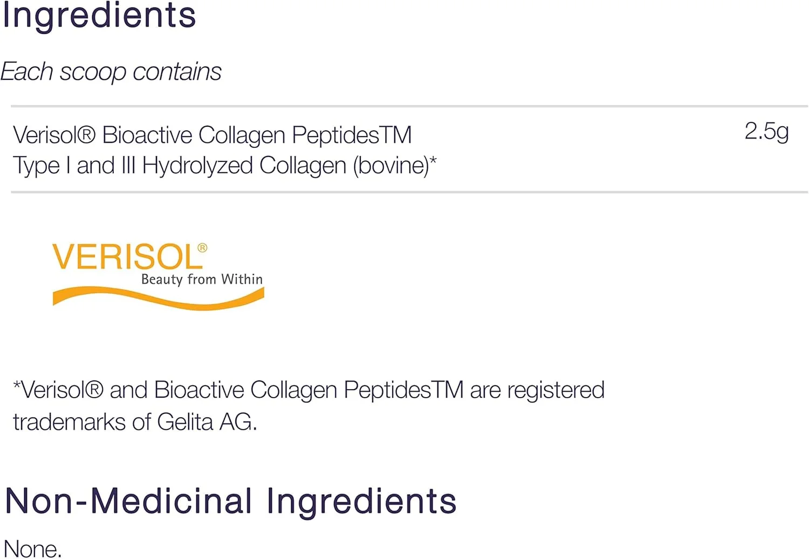Click the registered symbol beside the VERISOL logo
Image resolution: width=809 pixels, height=559 pixels.
click(x=202, y=248)
